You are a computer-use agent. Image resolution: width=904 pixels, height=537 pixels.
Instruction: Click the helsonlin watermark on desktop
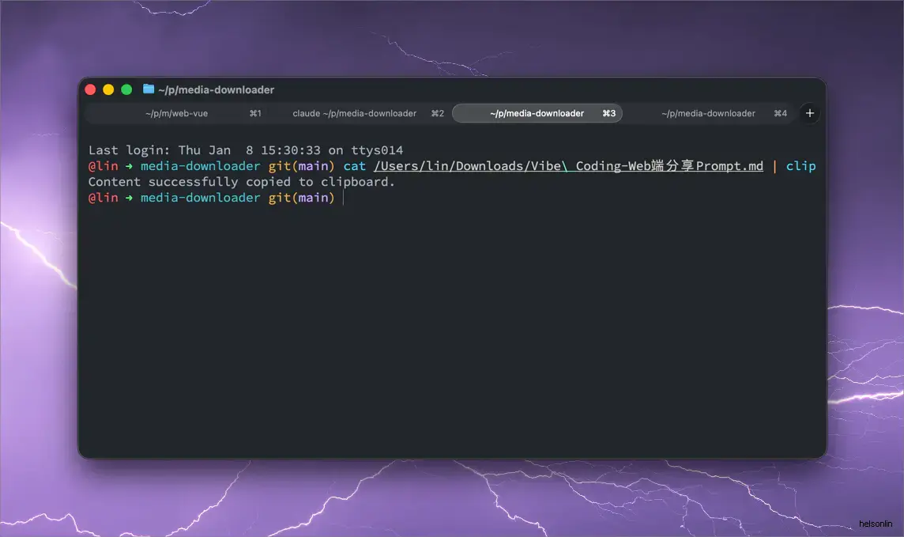(875, 524)
